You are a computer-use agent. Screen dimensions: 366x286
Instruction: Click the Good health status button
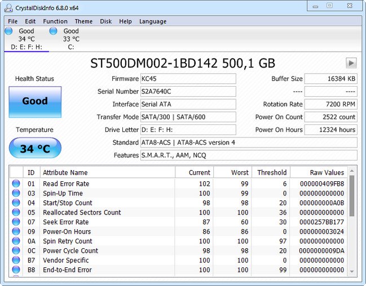pyautogui.click(x=35, y=102)
